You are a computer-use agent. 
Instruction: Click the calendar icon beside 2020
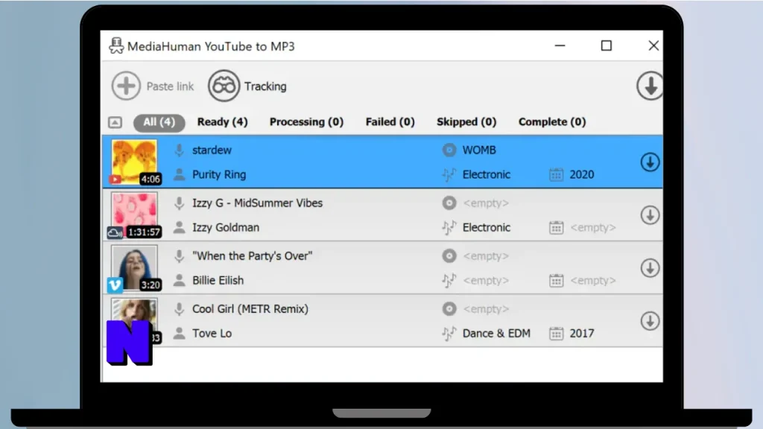coord(556,174)
